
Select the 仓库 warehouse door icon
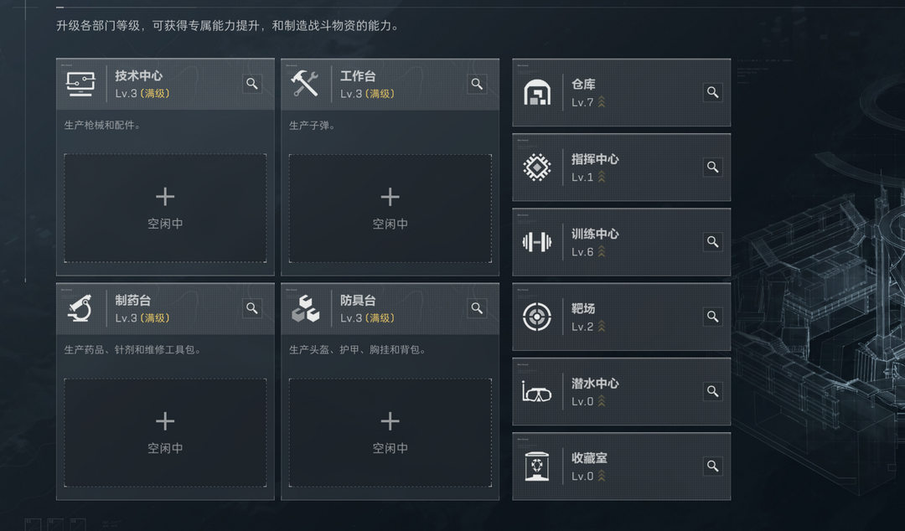[x=537, y=92]
